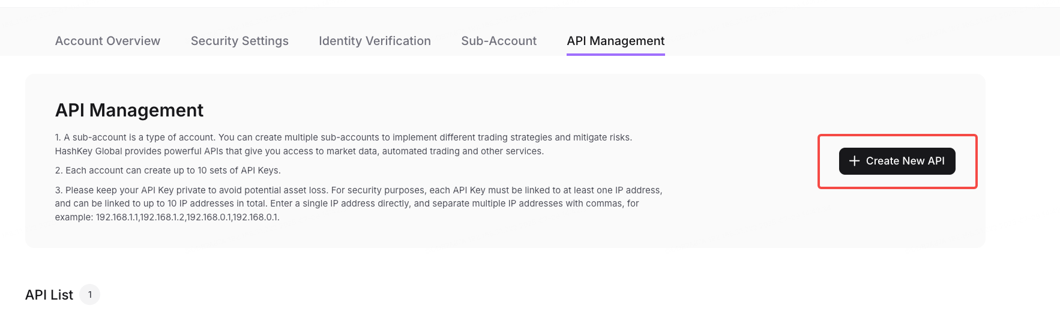Viewport: 1060px width, 317px height.
Task: Click the plus icon in Create New API
Action: point(854,161)
